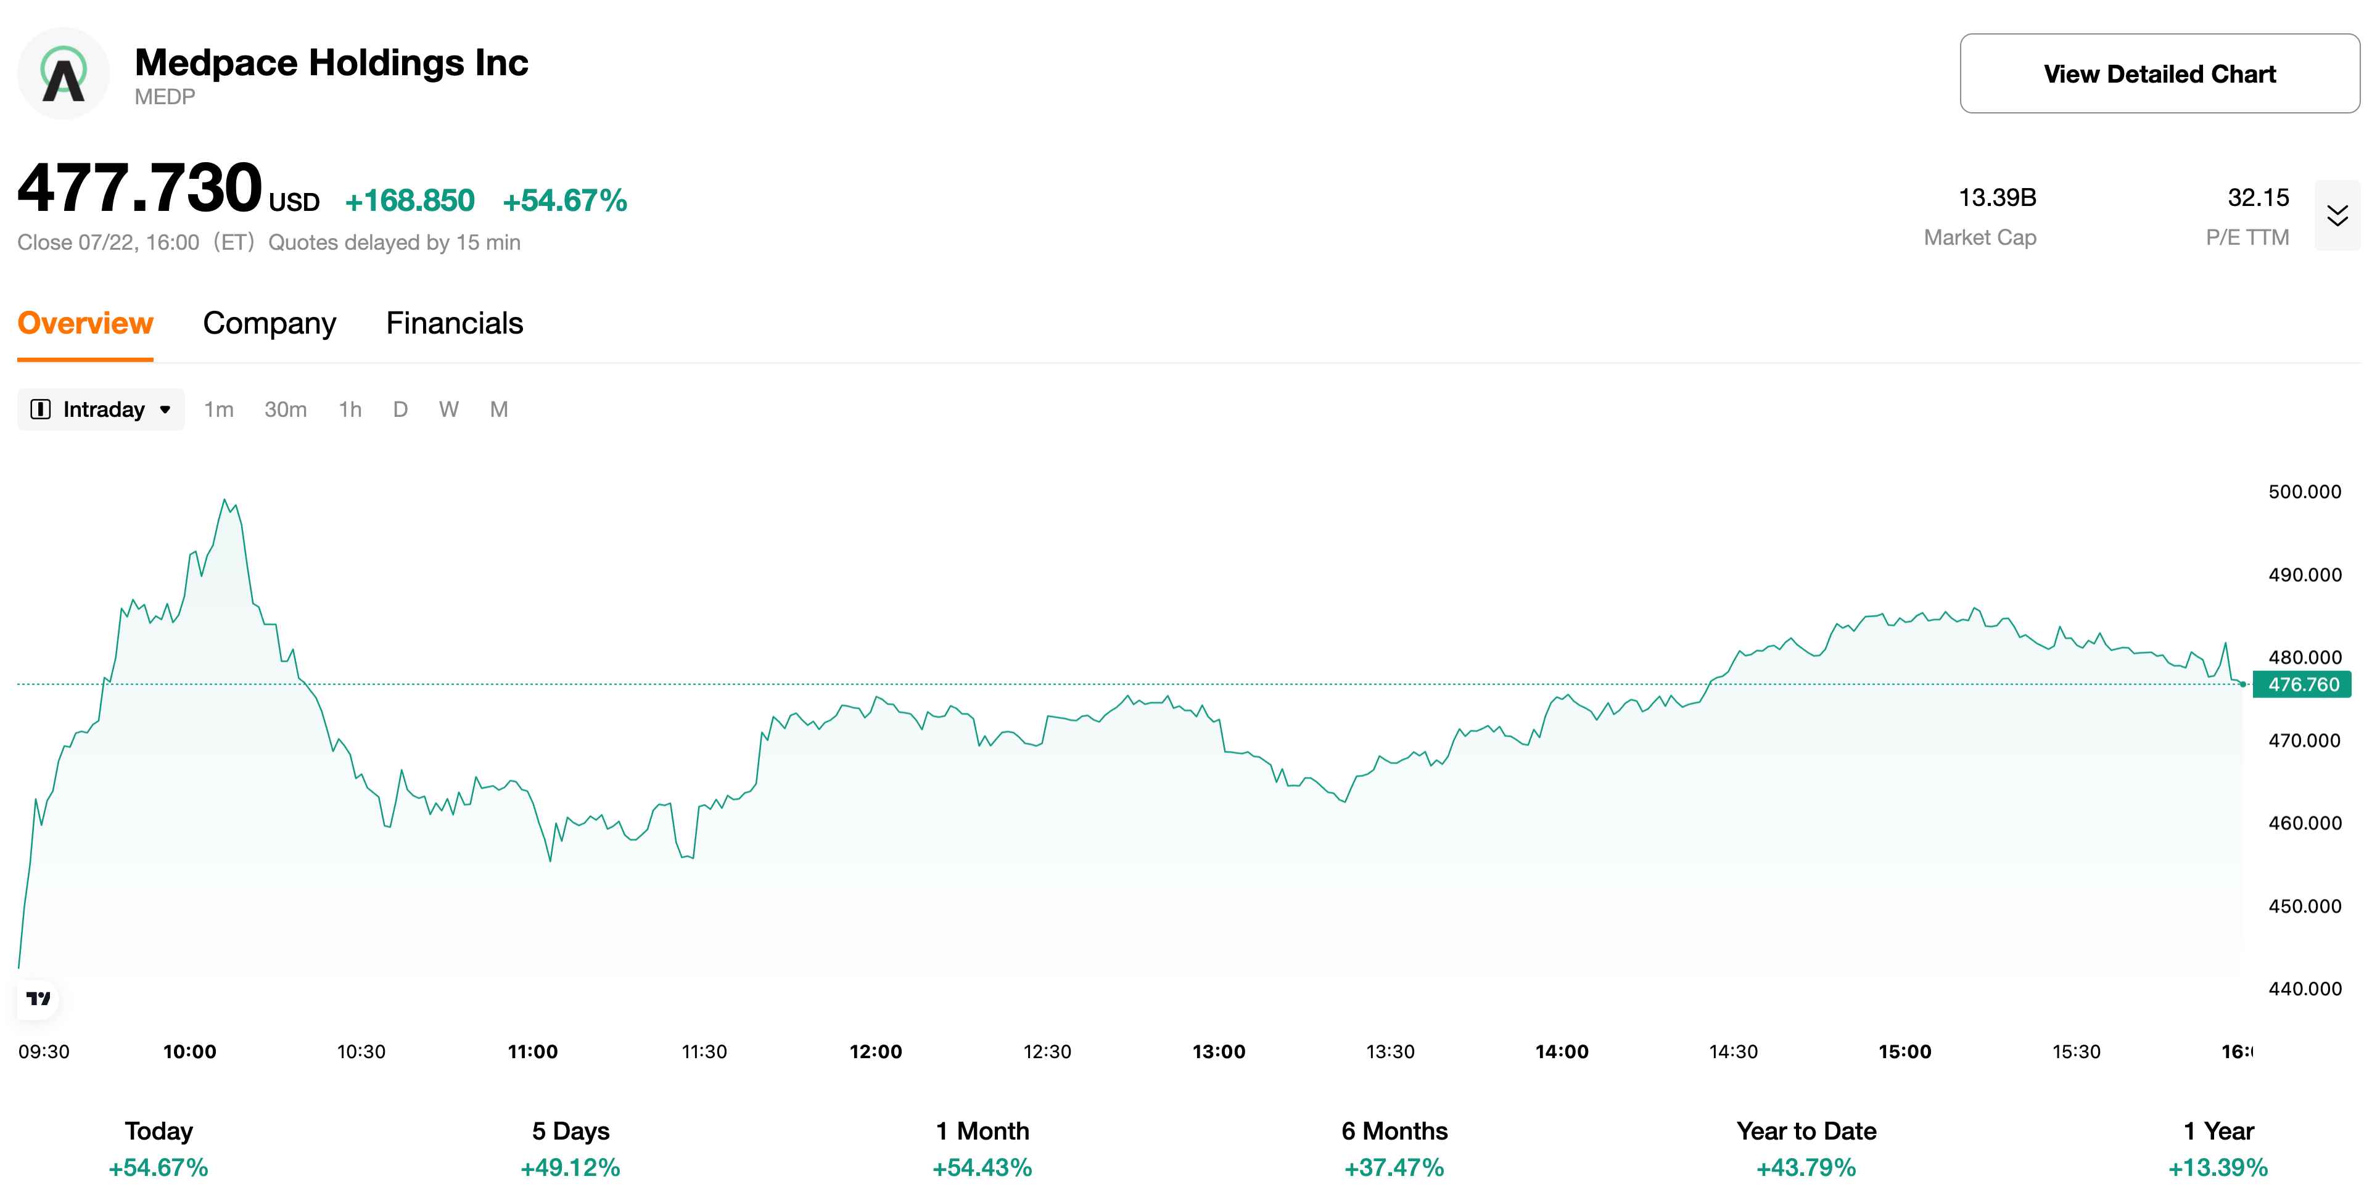The width and height of the screenshot is (2372, 1200).
Task: Click the Medpace Holdings company logo
Action: point(62,72)
